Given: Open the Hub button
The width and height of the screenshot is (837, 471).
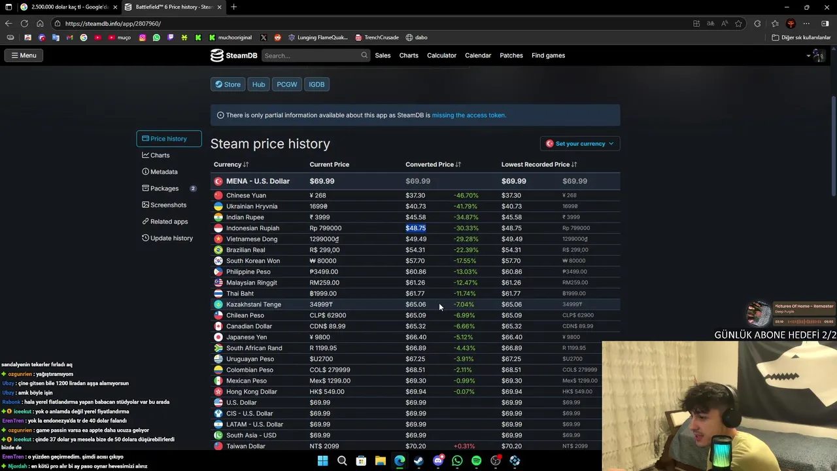Looking at the screenshot, I should (x=258, y=84).
